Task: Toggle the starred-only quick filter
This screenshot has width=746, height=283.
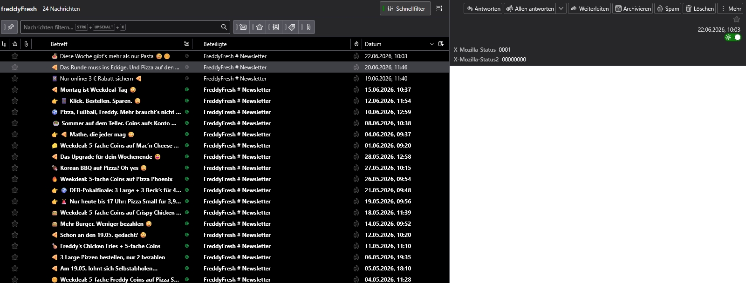Action: click(258, 27)
